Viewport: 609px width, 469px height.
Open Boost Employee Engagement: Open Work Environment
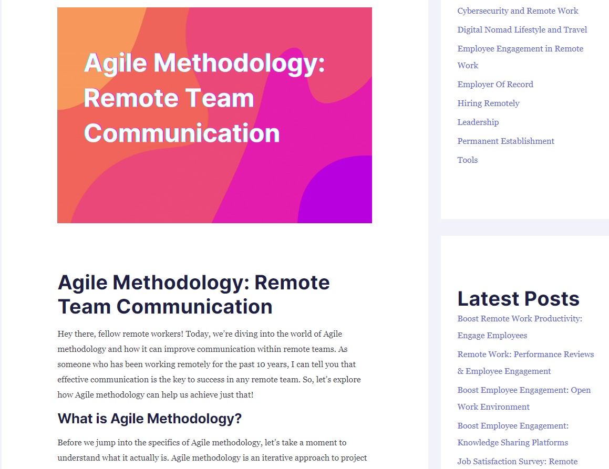[x=524, y=390]
